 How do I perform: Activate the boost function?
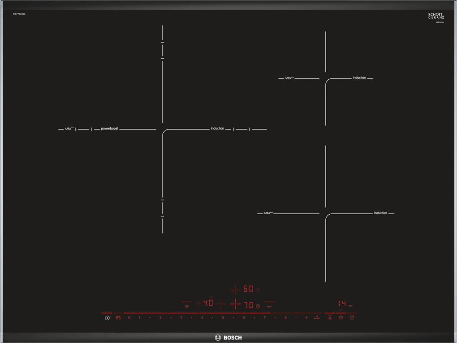317,318
